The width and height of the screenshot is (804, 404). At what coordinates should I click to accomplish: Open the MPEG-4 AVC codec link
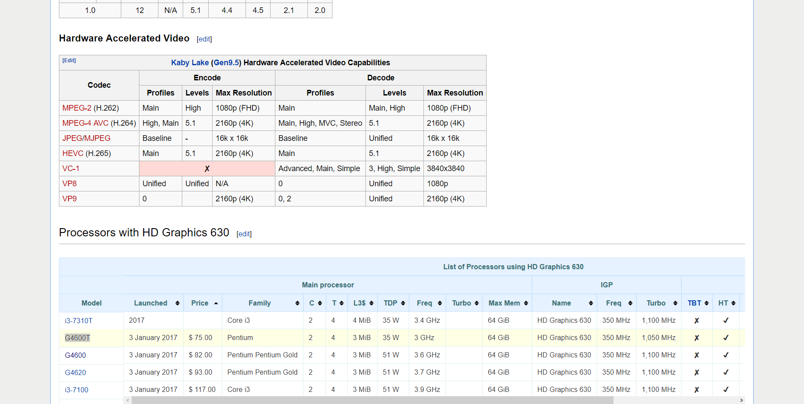(85, 123)
